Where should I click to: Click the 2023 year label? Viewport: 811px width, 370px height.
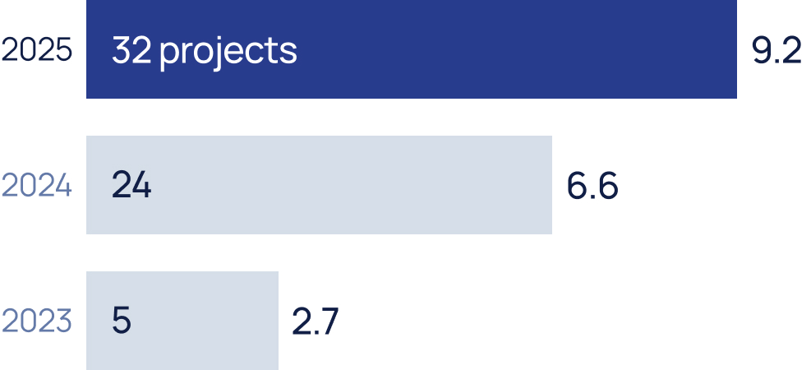36,321
